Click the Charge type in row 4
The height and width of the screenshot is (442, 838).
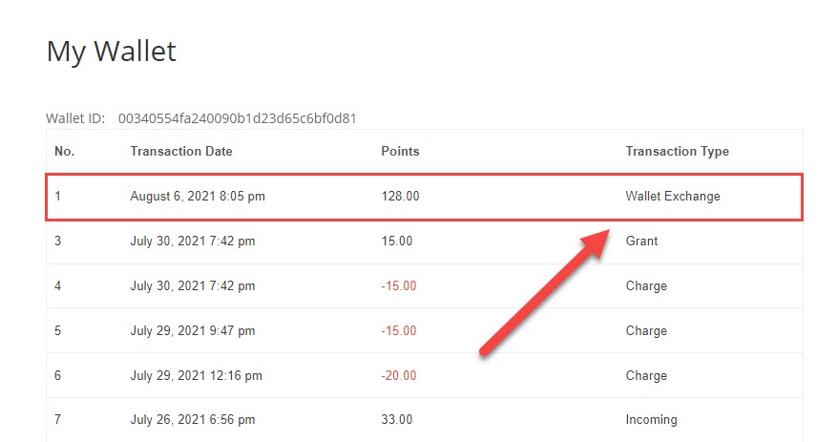point(646,286)
